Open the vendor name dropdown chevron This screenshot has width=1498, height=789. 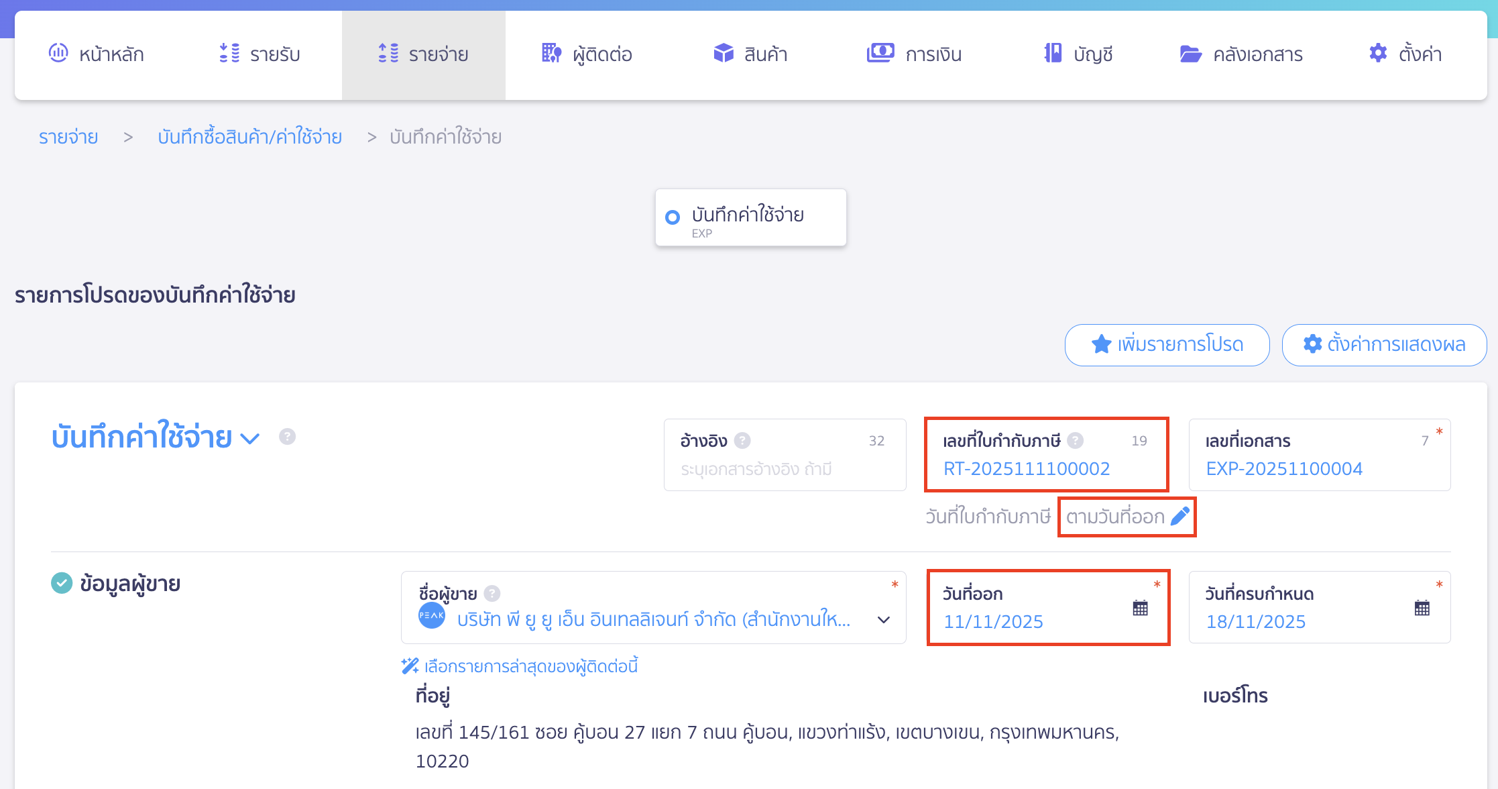(884, 621)
